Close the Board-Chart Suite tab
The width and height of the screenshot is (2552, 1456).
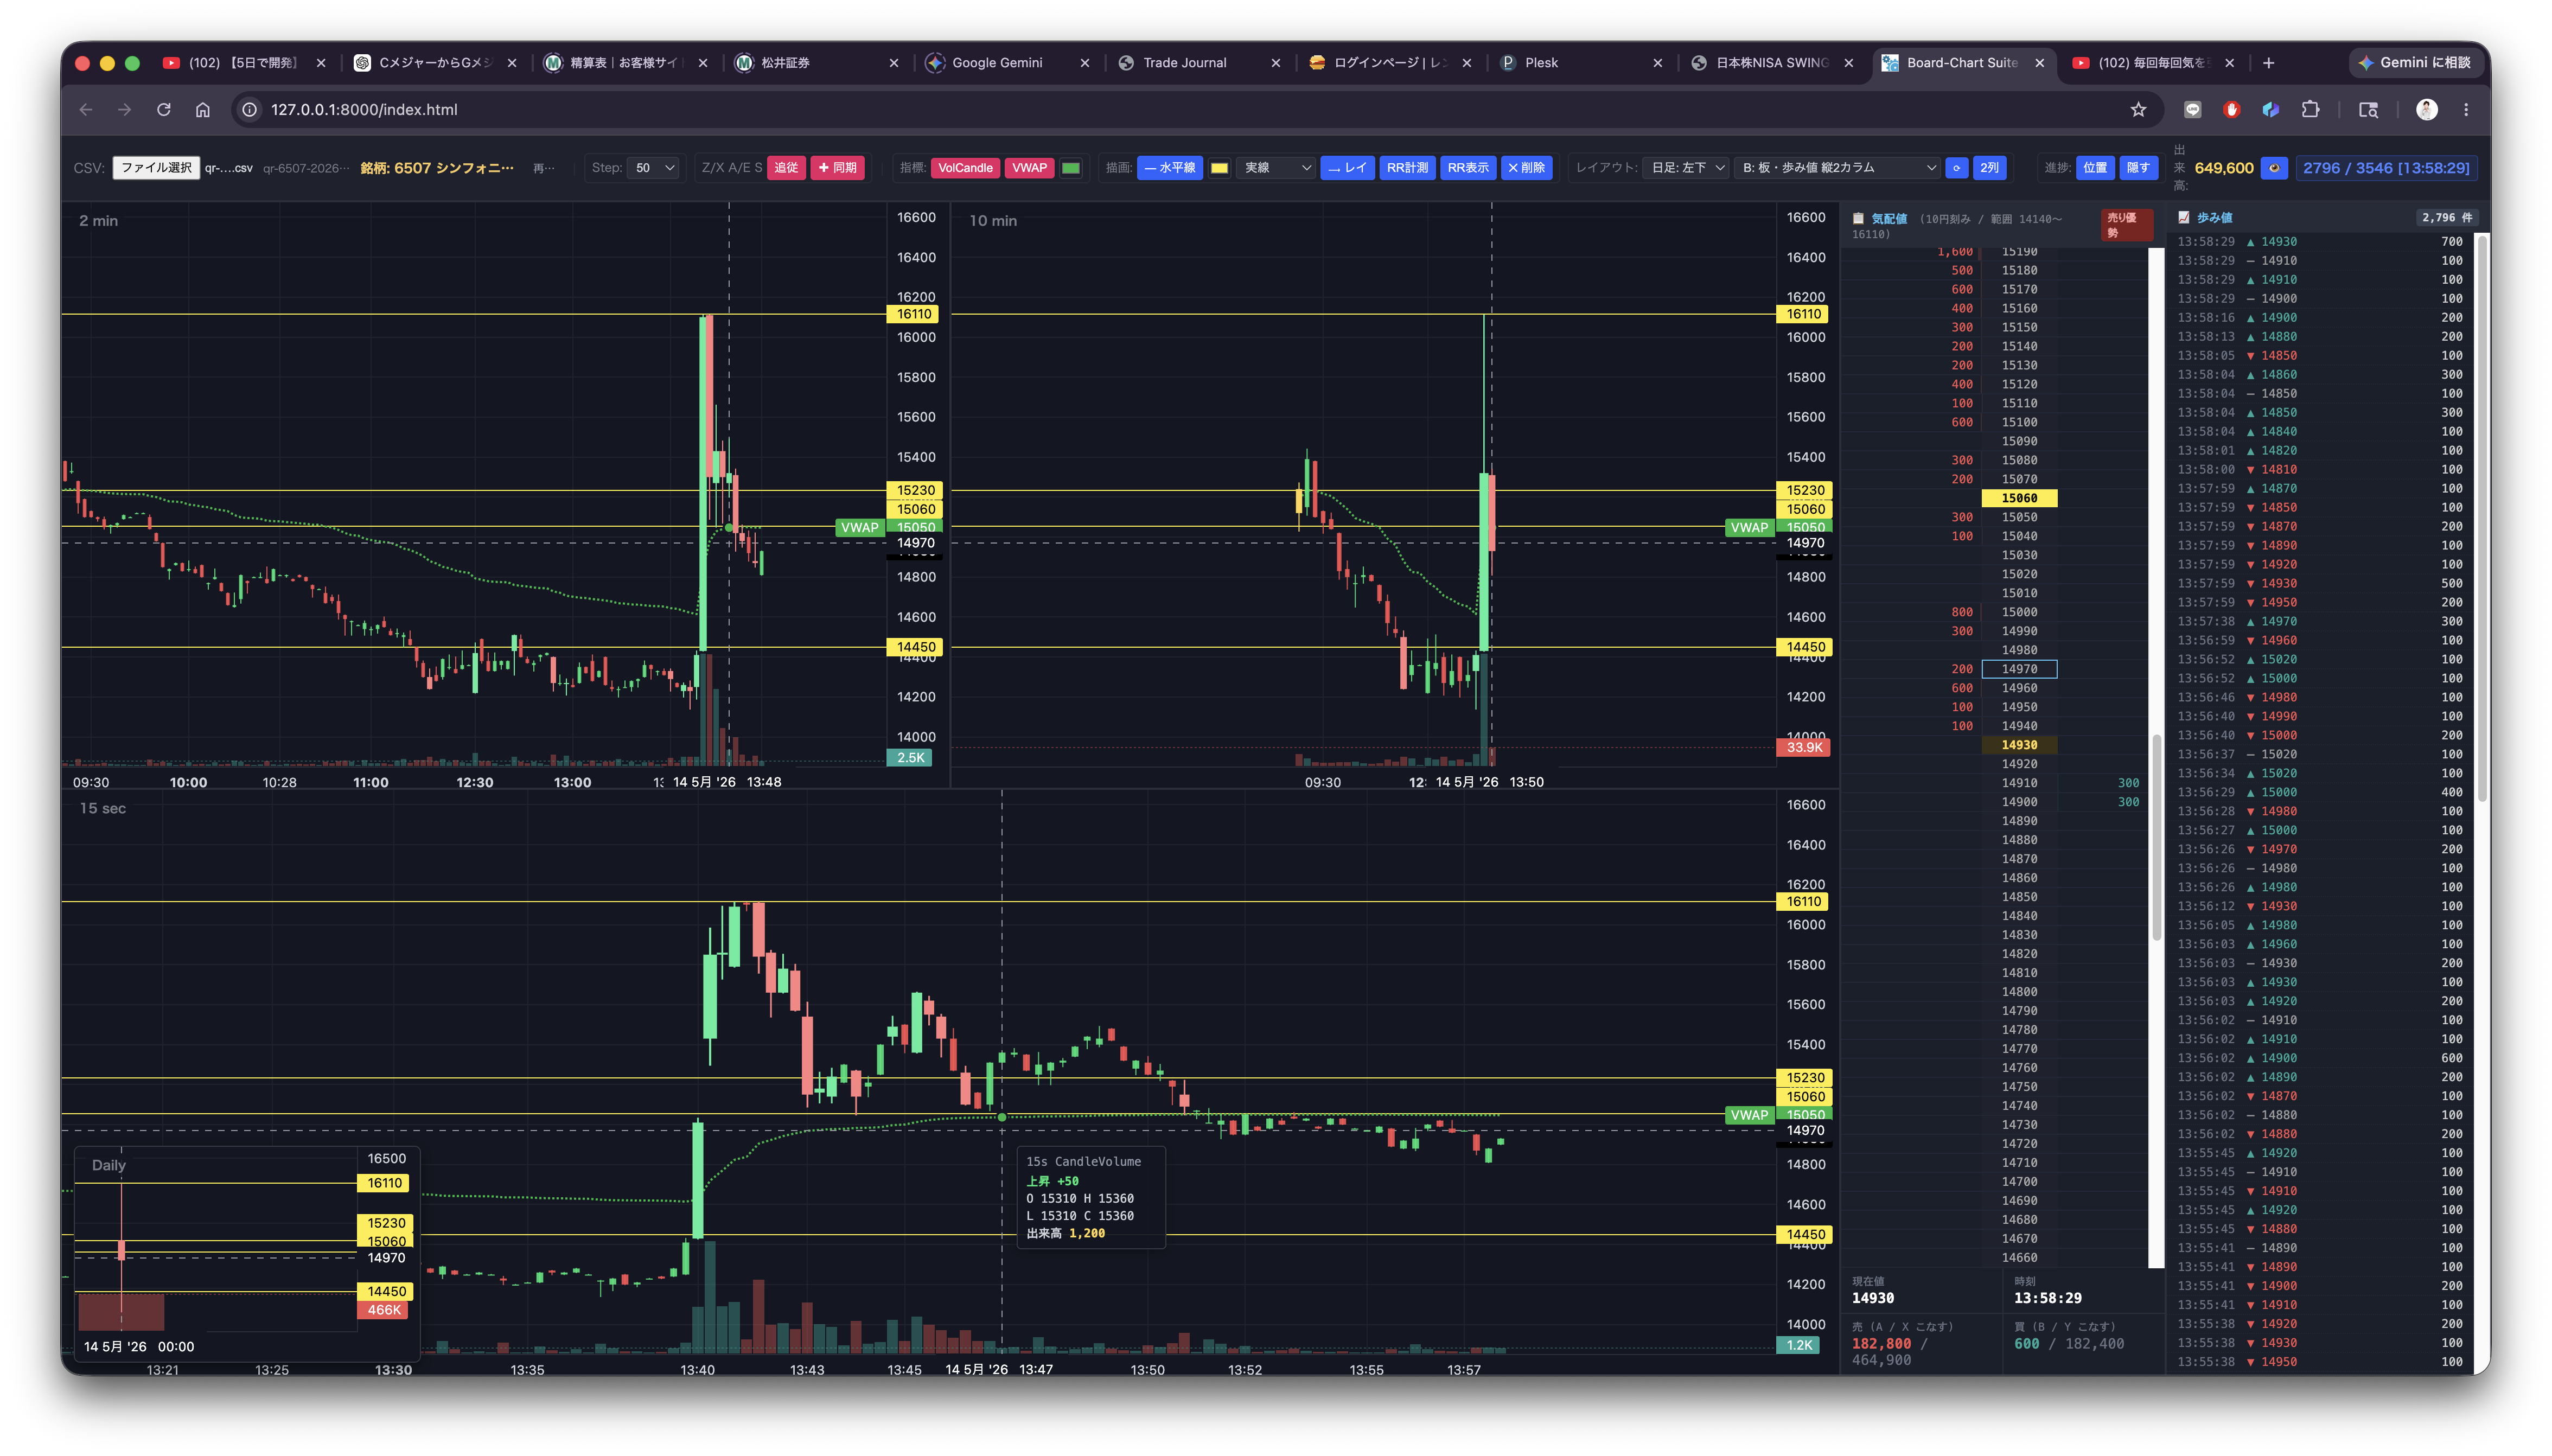(x=2040, y=62)
